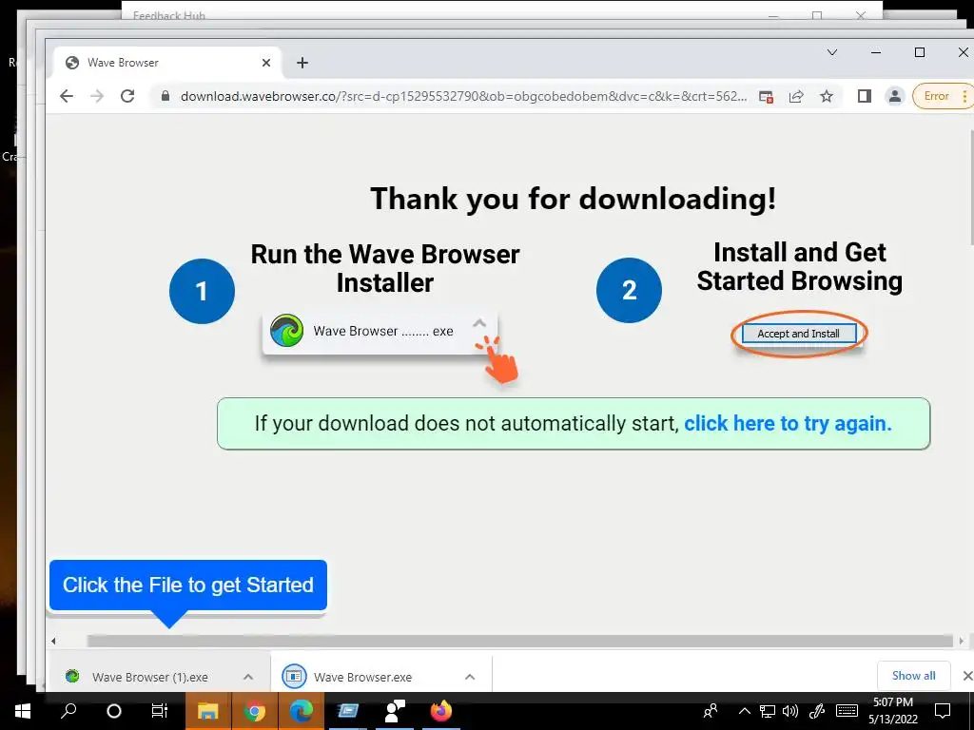Open Windows taskbar search
The width and height of the screenshot is (974, 730).
pos(68,711)
